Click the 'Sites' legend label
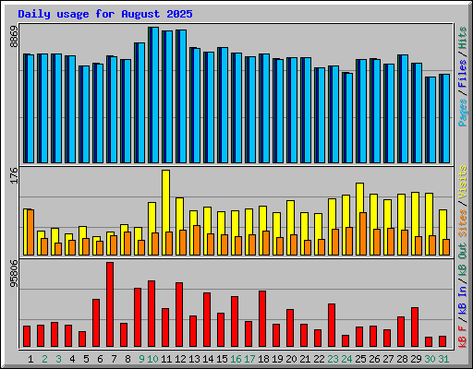 coord(463,223)
